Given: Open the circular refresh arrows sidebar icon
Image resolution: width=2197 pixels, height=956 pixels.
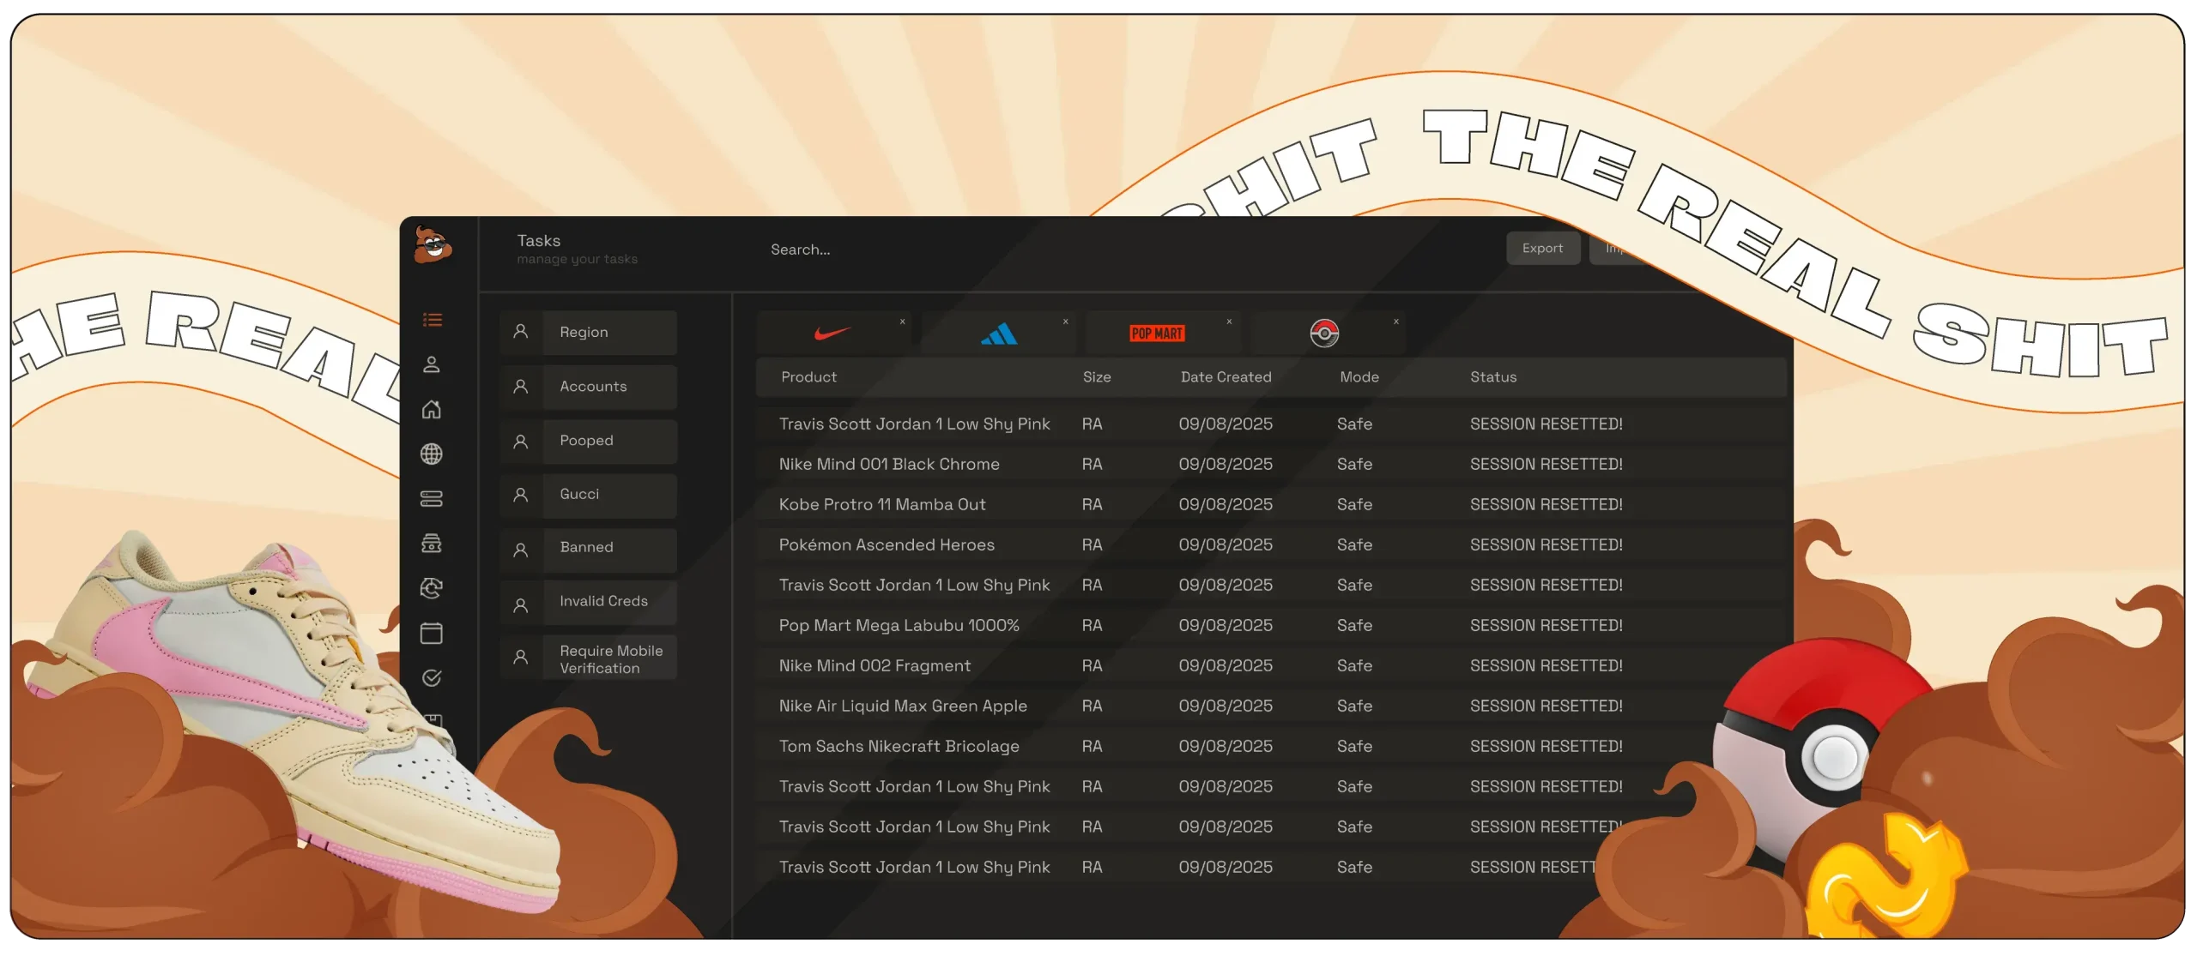Looking at the screenshot, I should [x=432, y=587].
